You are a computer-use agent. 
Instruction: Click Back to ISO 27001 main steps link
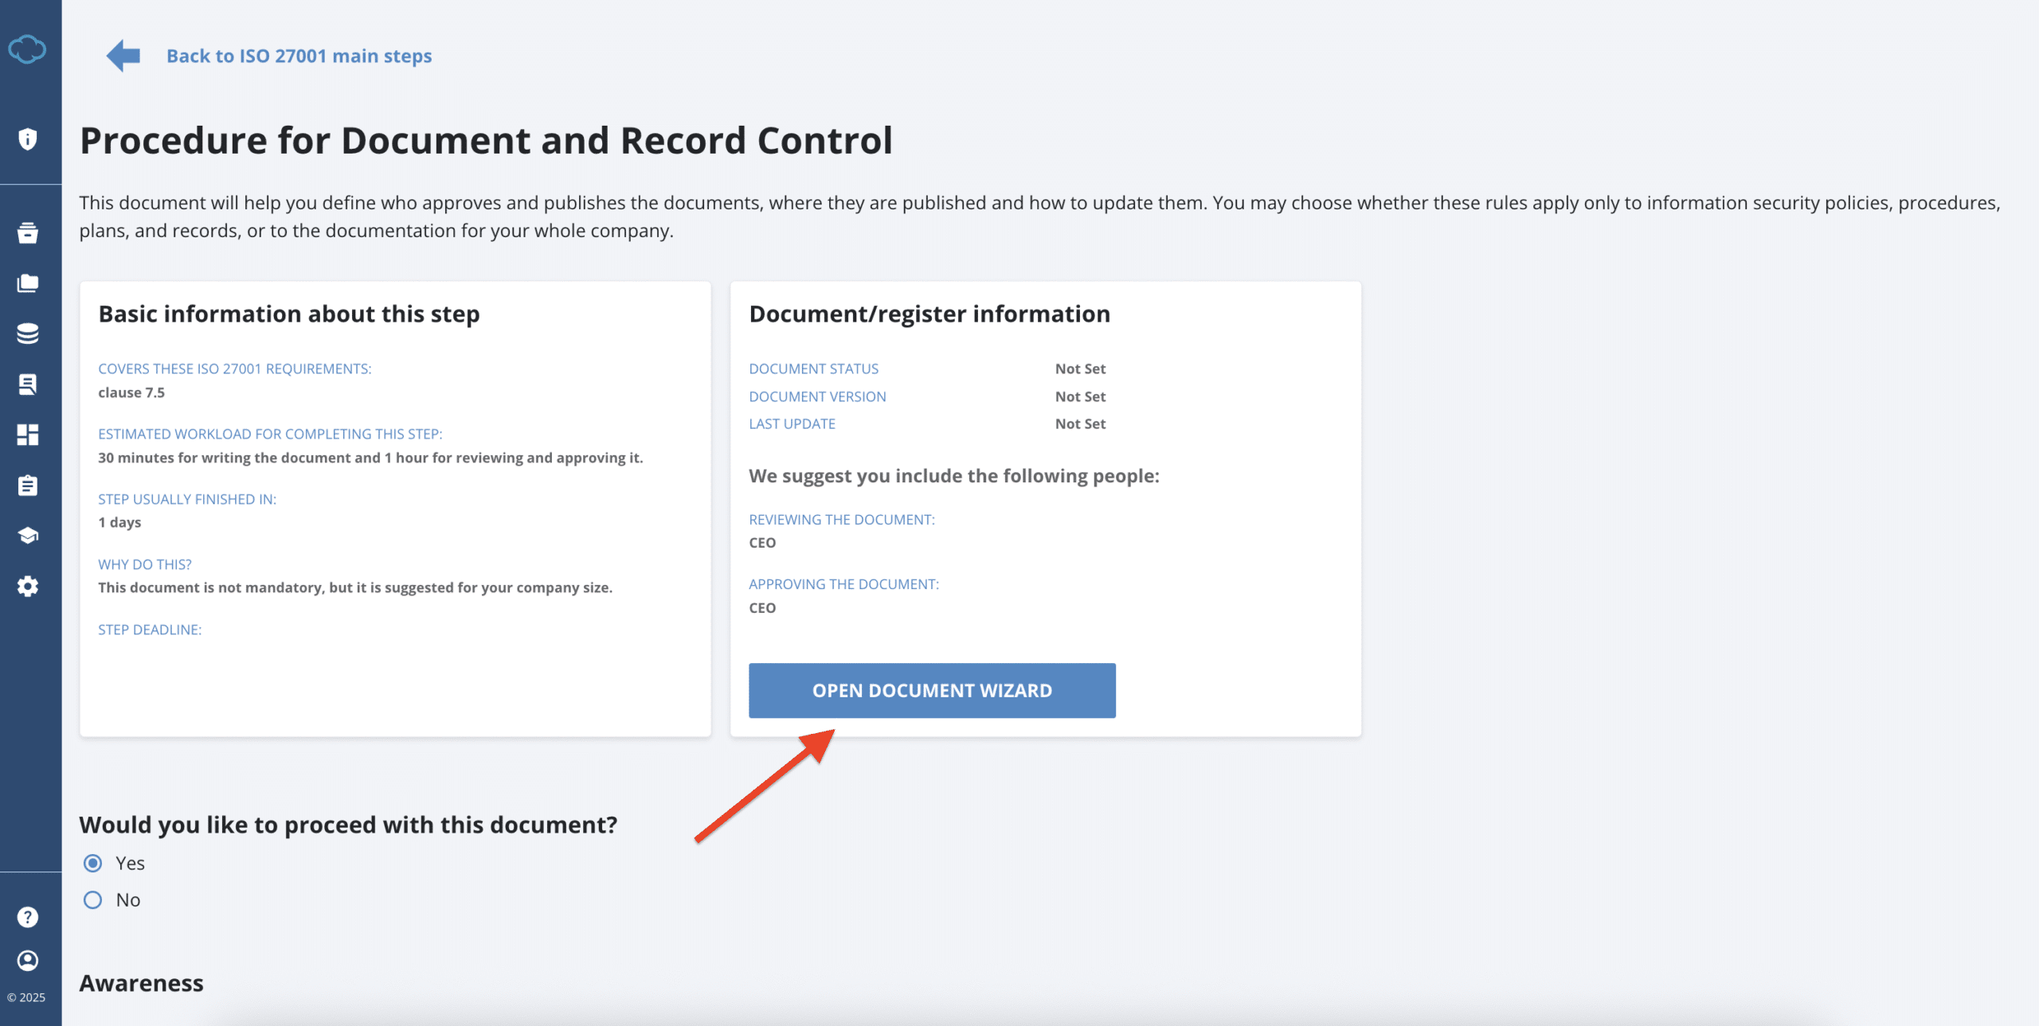coord(299,56)
